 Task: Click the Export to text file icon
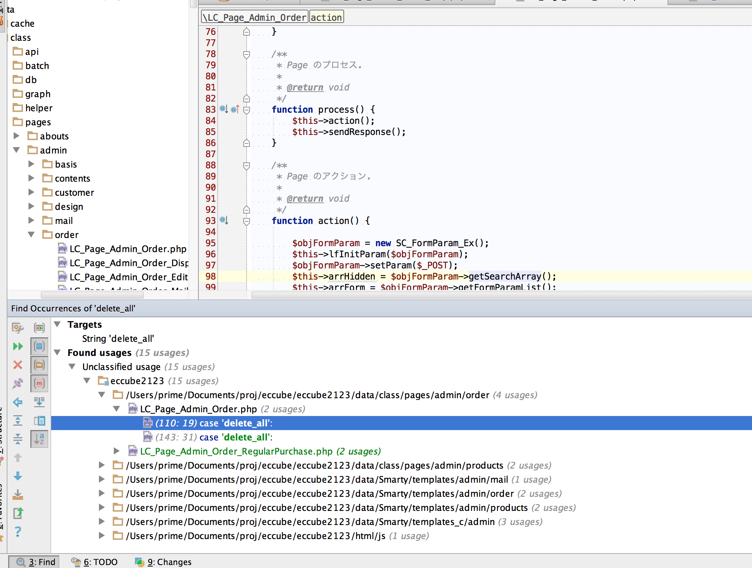(x=17, y=513)
